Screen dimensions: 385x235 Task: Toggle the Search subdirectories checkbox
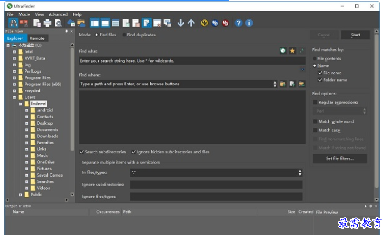pyautogui.click(x=82, y=152)
